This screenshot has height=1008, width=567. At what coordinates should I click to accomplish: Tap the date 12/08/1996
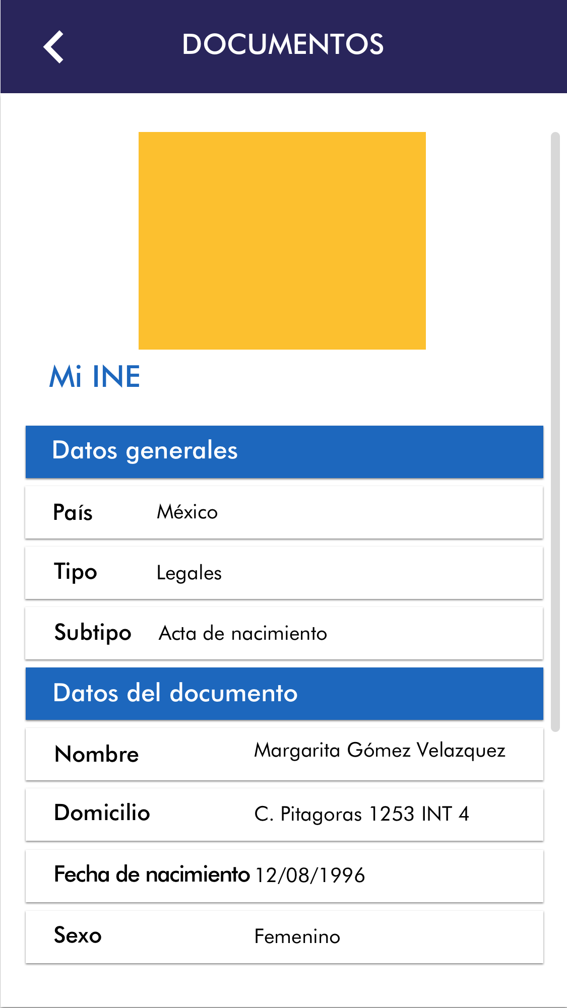310,876
